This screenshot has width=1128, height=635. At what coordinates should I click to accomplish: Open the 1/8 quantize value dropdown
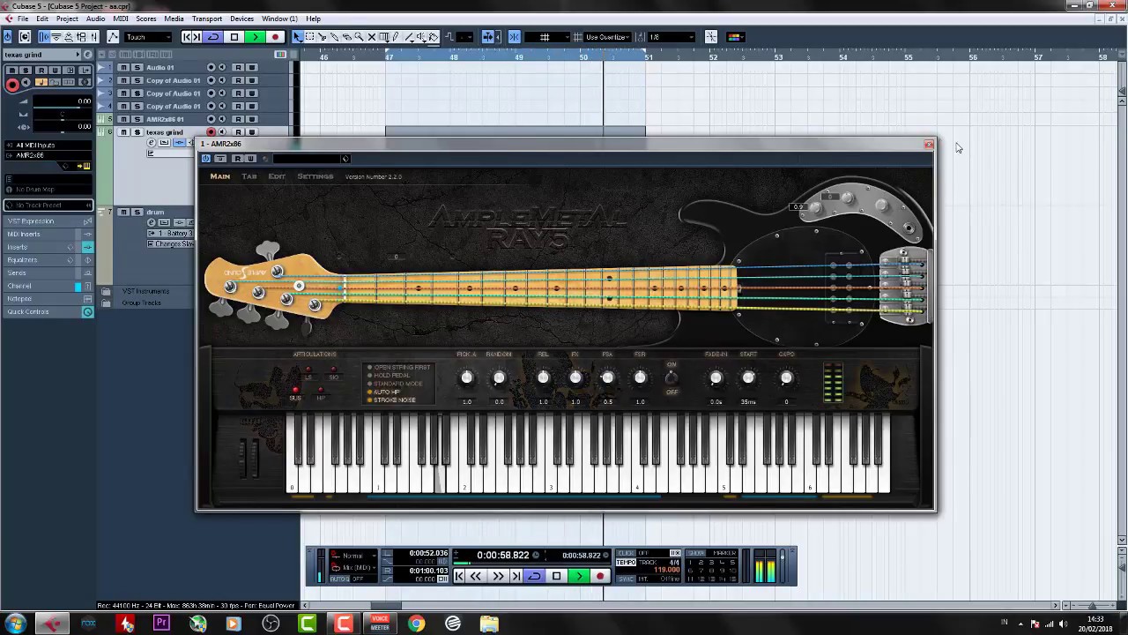(671, 37)
